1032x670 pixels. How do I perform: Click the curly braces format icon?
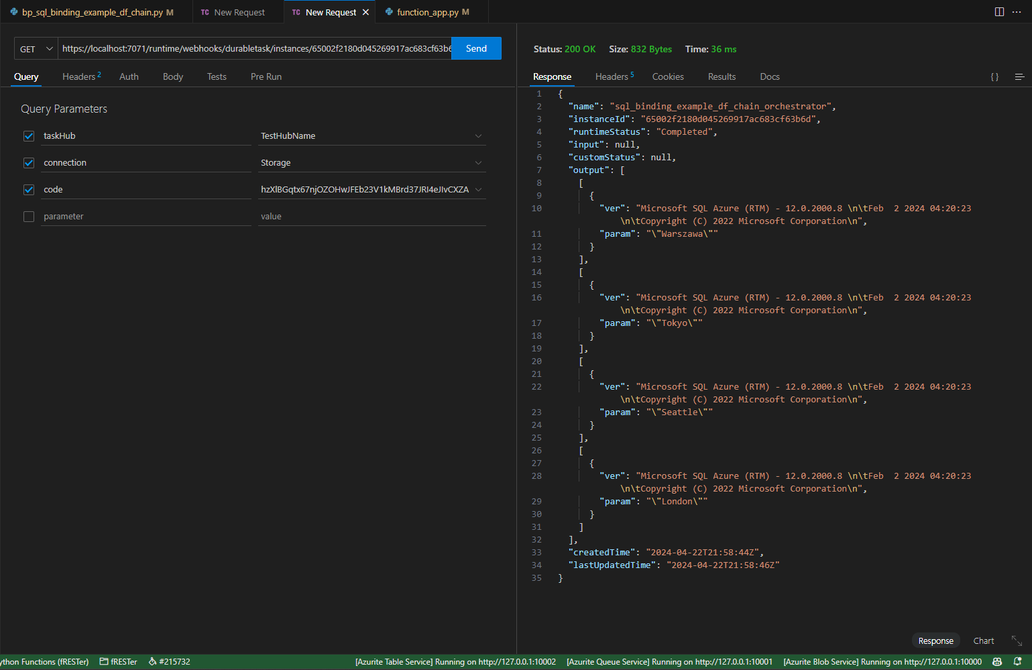point(994,77)
